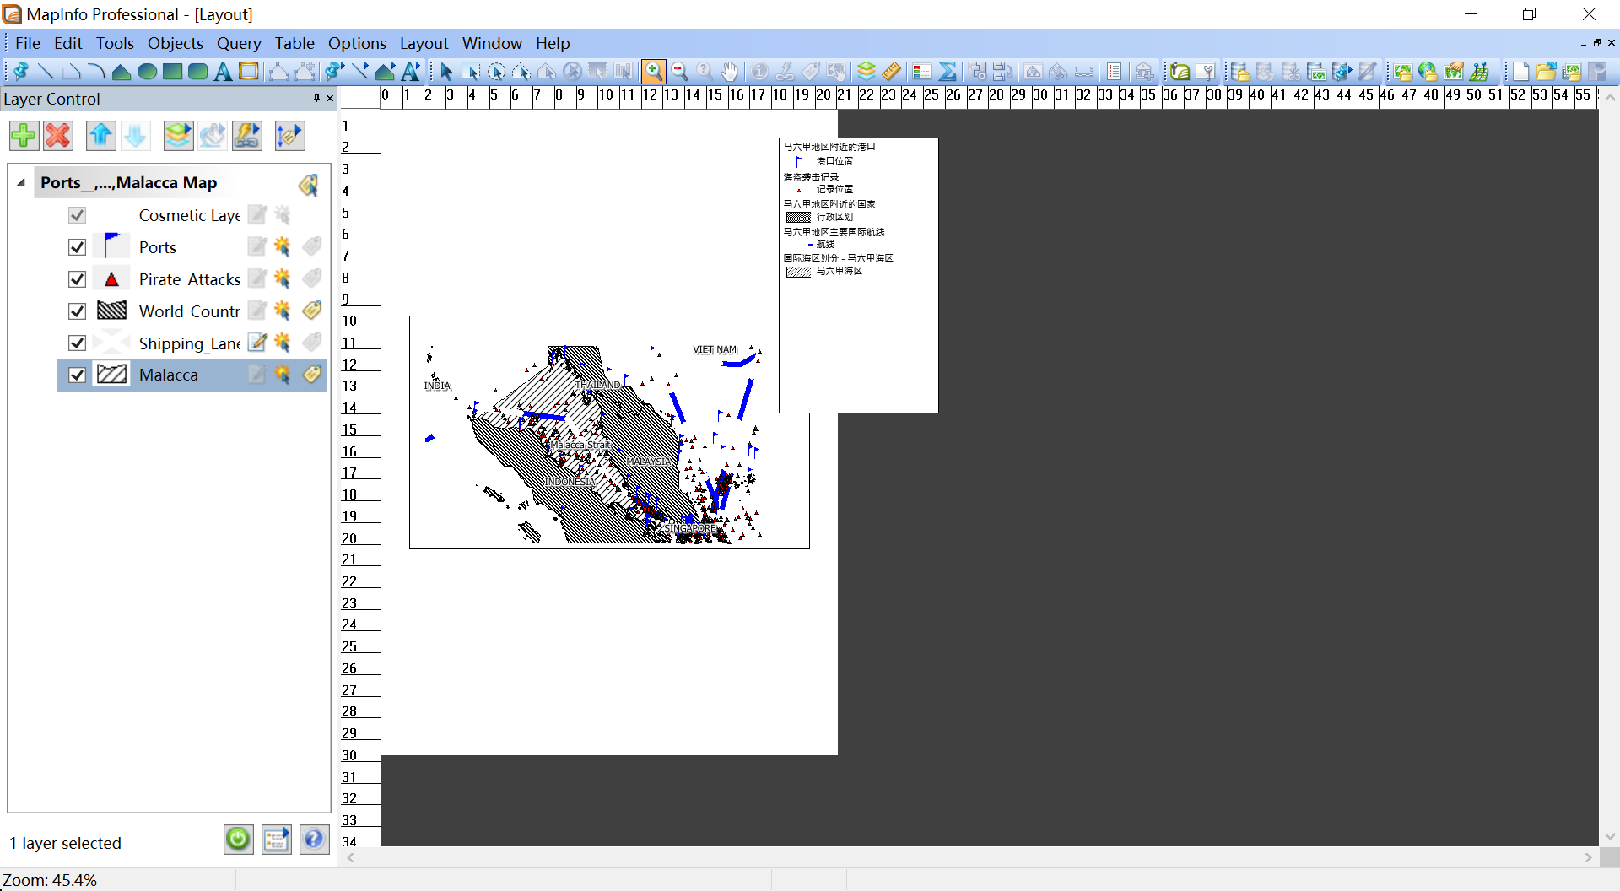Select the Cosmetic Layer row
The height and width of the screenshot is (891, 1620).
192,215
